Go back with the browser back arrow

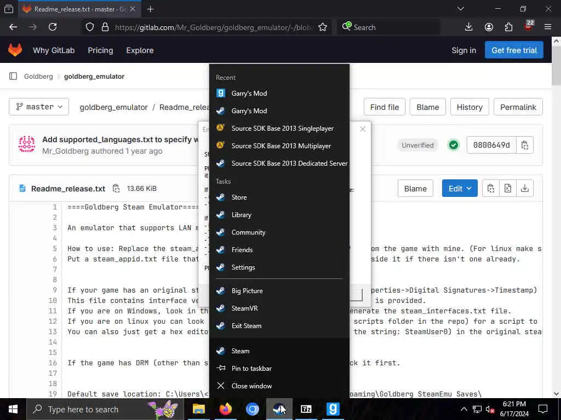pos(13,27)
